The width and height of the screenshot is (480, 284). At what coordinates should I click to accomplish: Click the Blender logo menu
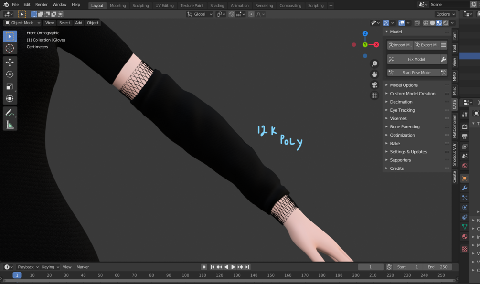coord(6,5)
